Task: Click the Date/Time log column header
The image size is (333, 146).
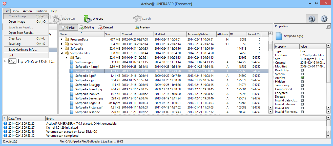Action: click(26, 119)
